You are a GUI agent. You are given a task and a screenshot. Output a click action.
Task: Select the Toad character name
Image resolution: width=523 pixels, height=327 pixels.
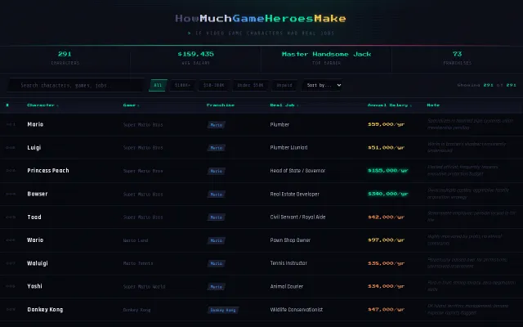(34, 217)
